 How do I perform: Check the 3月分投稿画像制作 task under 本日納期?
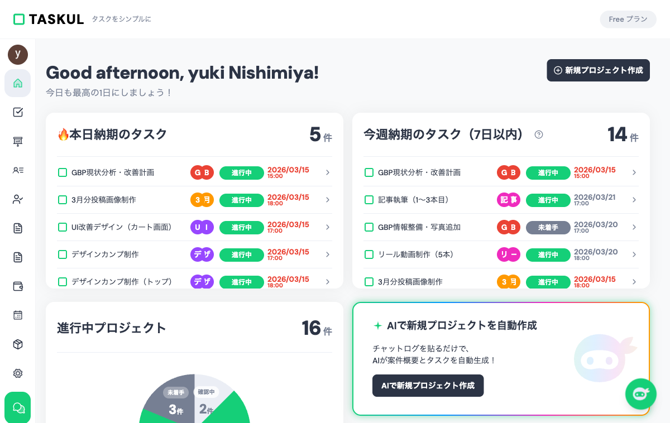tap(63, 200)
